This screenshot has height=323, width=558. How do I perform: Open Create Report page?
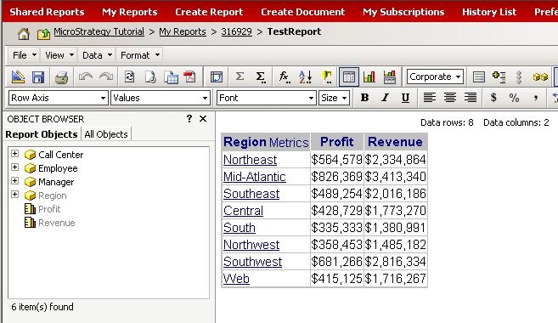pos(209,12)
